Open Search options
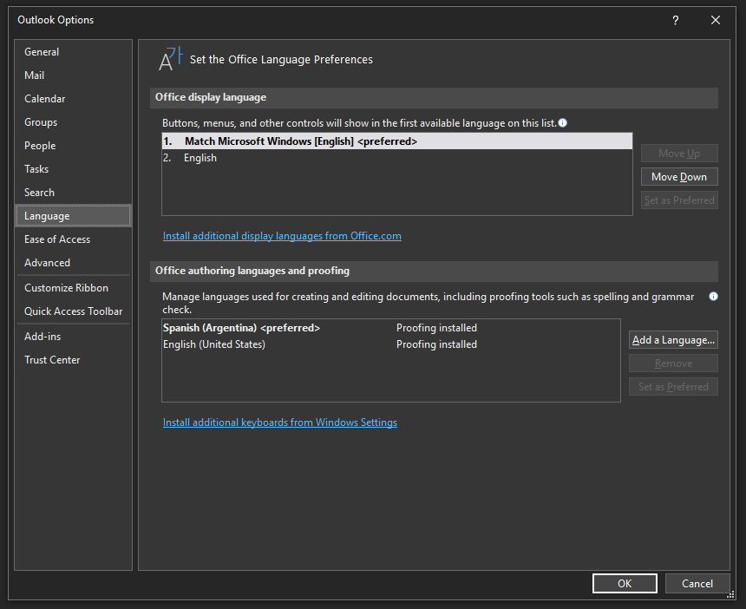746x609 pixels. click(x=73, y=193)
